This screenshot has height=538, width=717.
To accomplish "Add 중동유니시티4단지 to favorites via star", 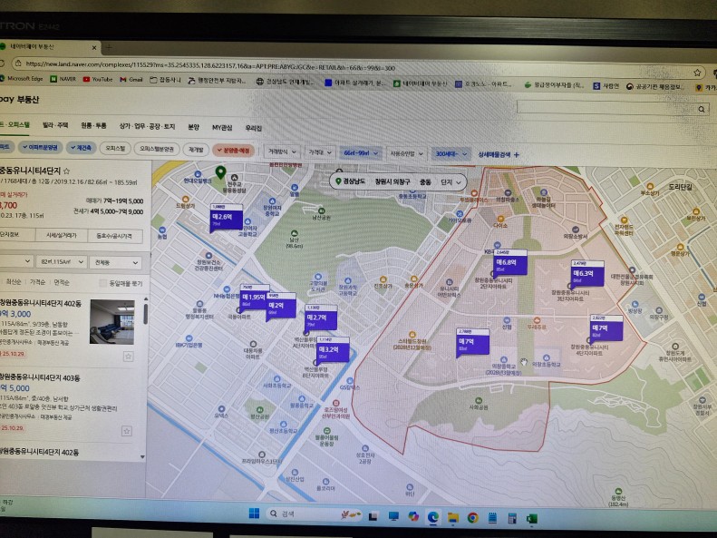I will [66, 171].
